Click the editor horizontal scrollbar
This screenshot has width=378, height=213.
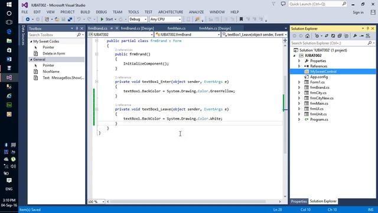point(188,201)
